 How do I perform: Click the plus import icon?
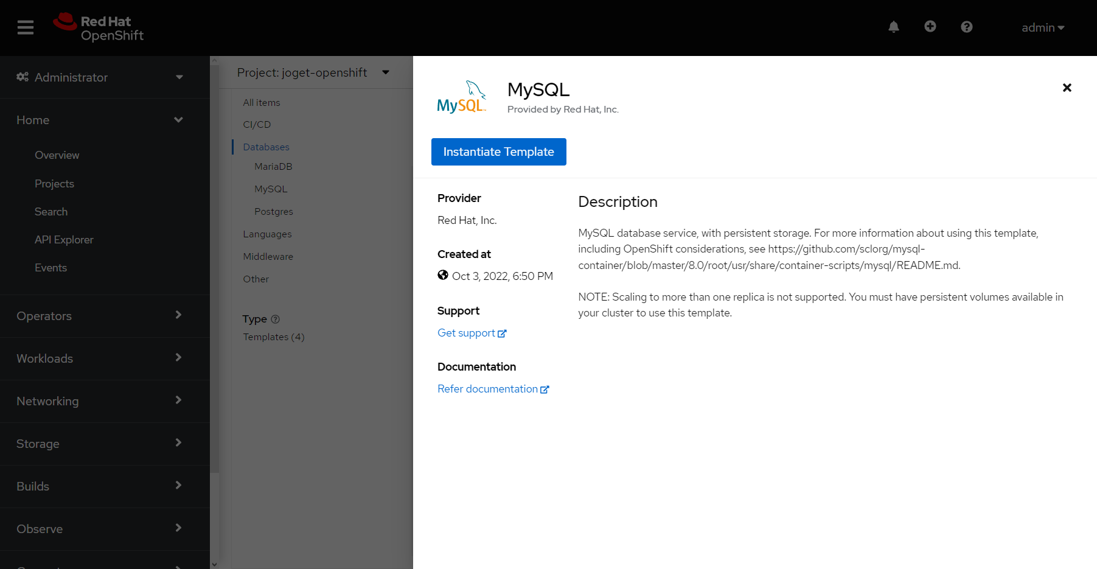tap(930, 27)
